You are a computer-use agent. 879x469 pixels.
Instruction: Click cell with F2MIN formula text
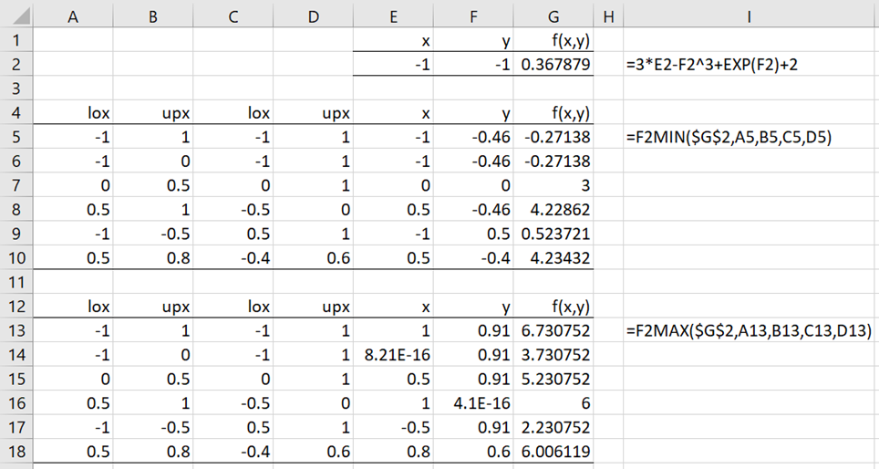click(x=729, y=137)
